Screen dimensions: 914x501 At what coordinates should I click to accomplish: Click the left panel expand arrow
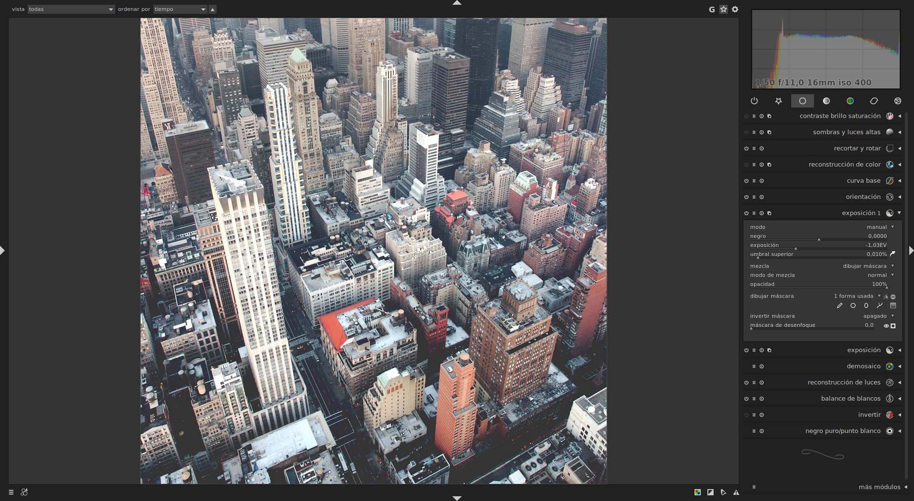click(3, 250)
